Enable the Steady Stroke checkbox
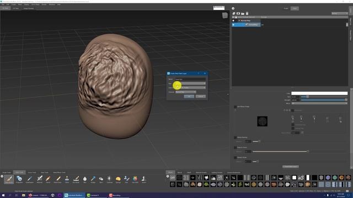The height and width of the screenshot is (198, 353). point(236,157)
